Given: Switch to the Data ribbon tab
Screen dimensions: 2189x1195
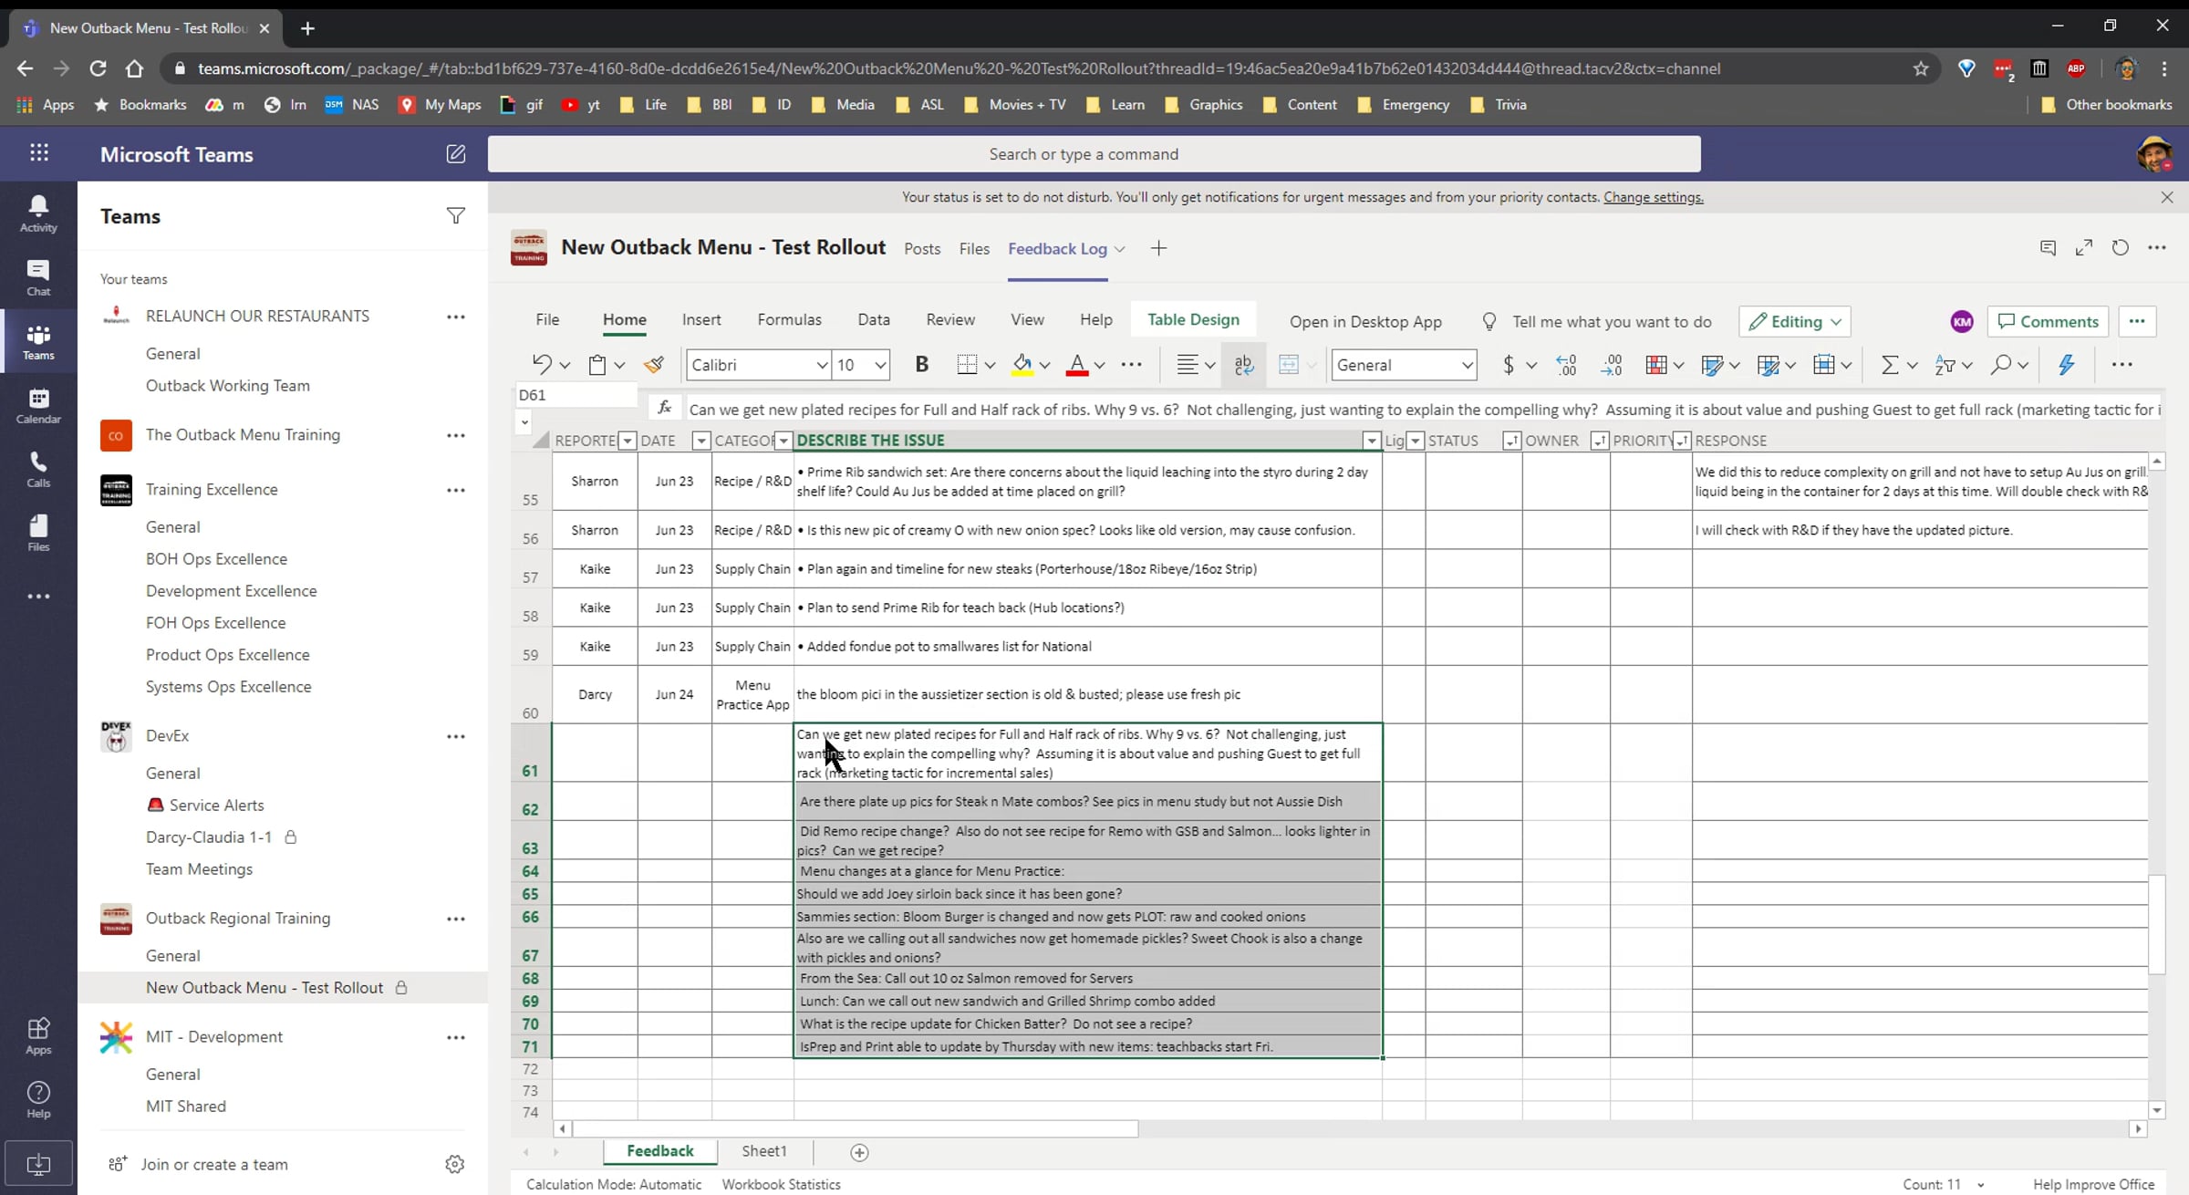Looking at the screenshot, I should (874, 319).
